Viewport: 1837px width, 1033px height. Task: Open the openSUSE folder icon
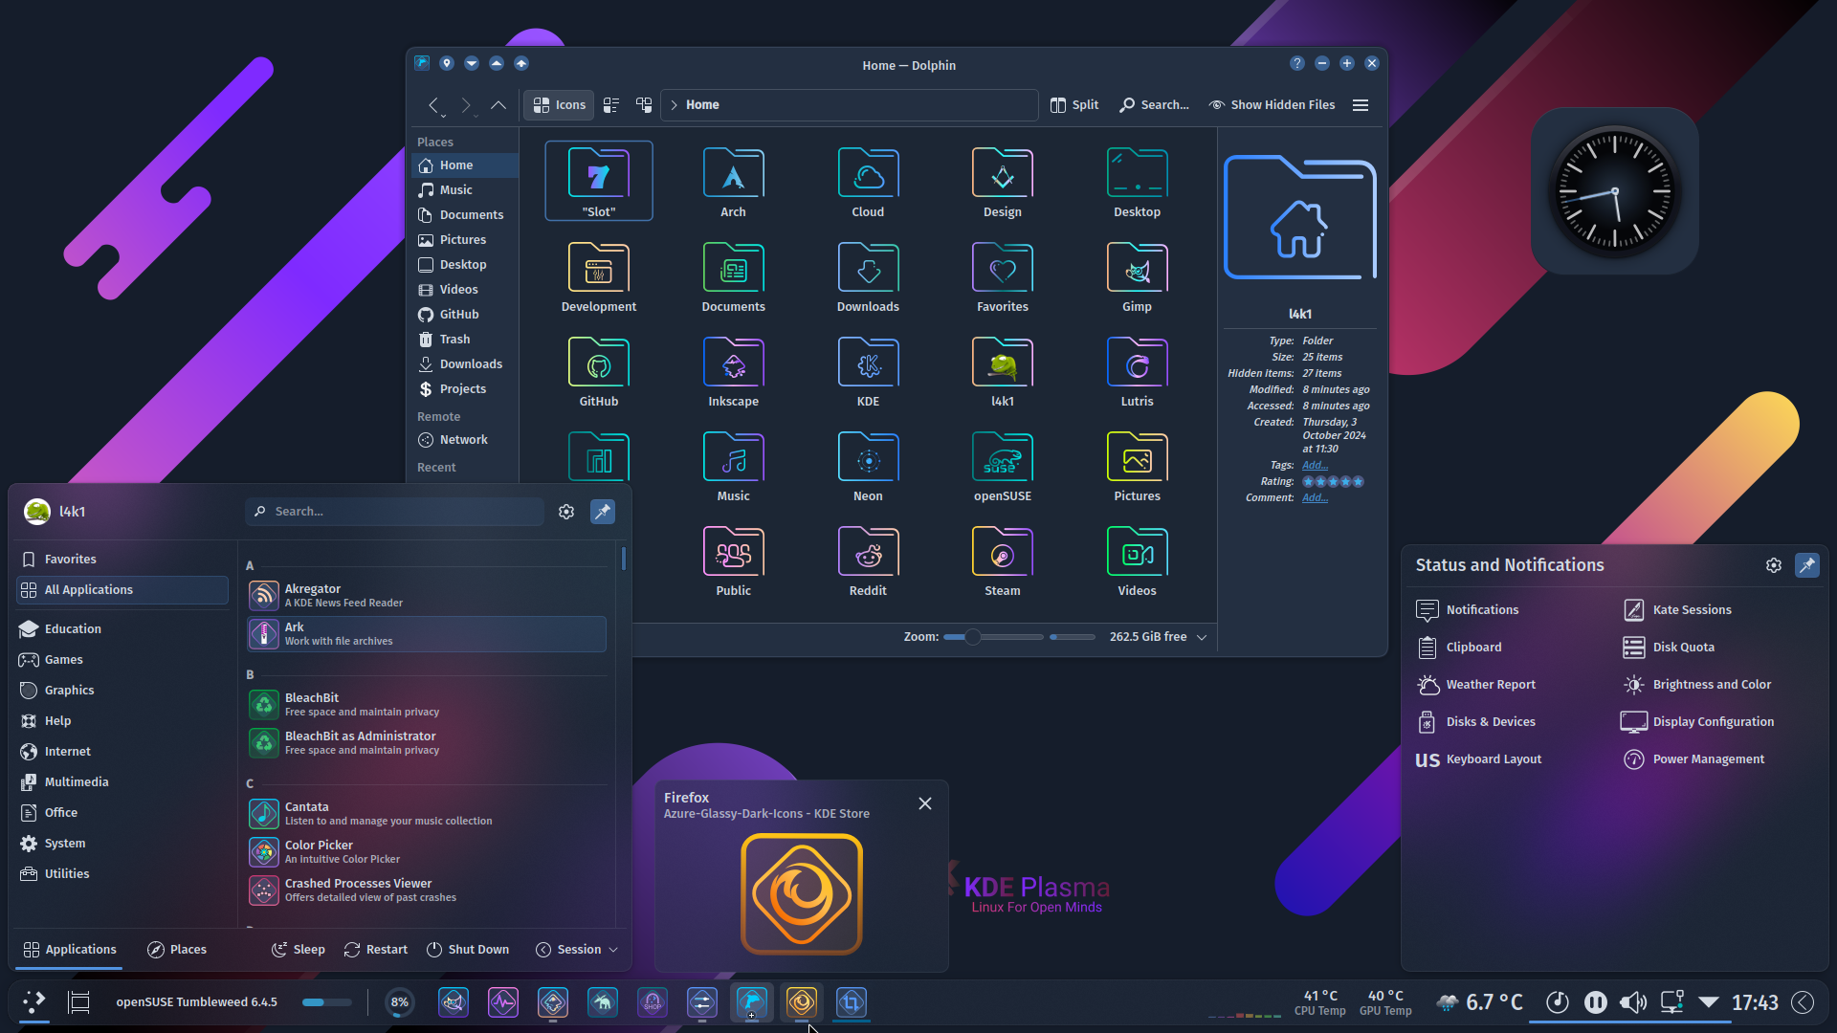point(1002,467)
